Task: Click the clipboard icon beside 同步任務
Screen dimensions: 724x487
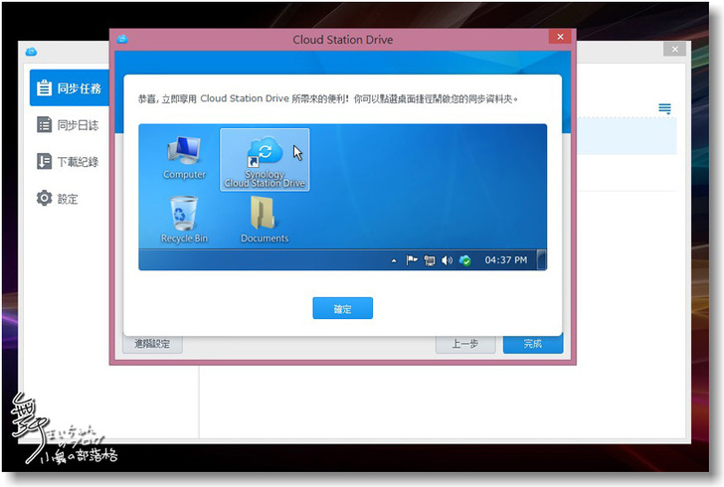Action: 45,87
